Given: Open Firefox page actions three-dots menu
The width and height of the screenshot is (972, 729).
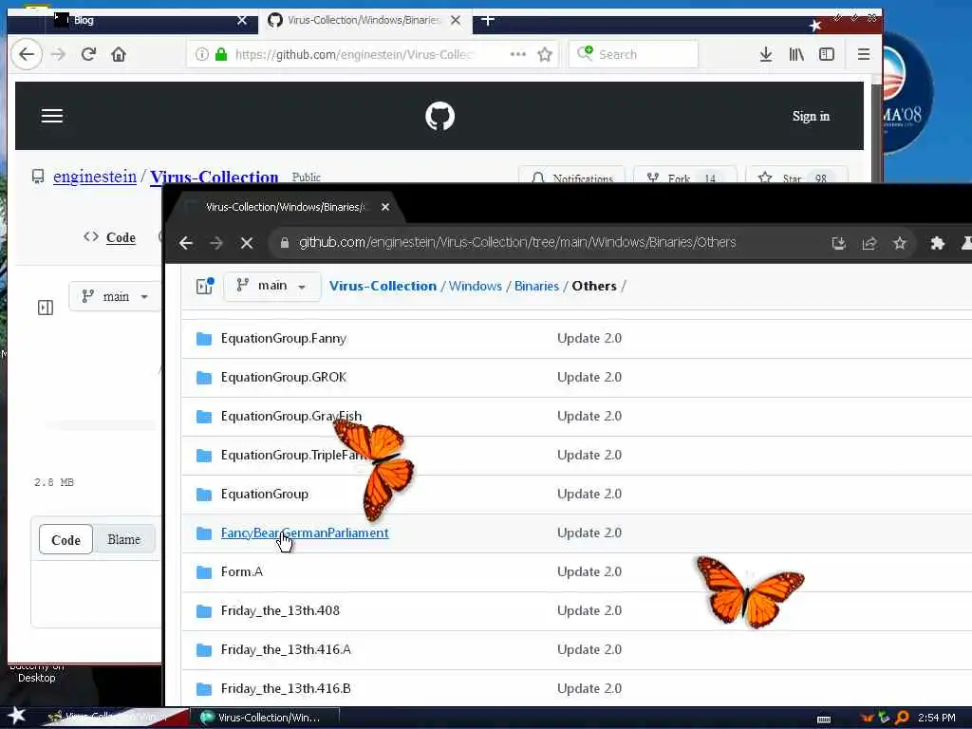Looking at the screenshot, I should pos(517,54).
